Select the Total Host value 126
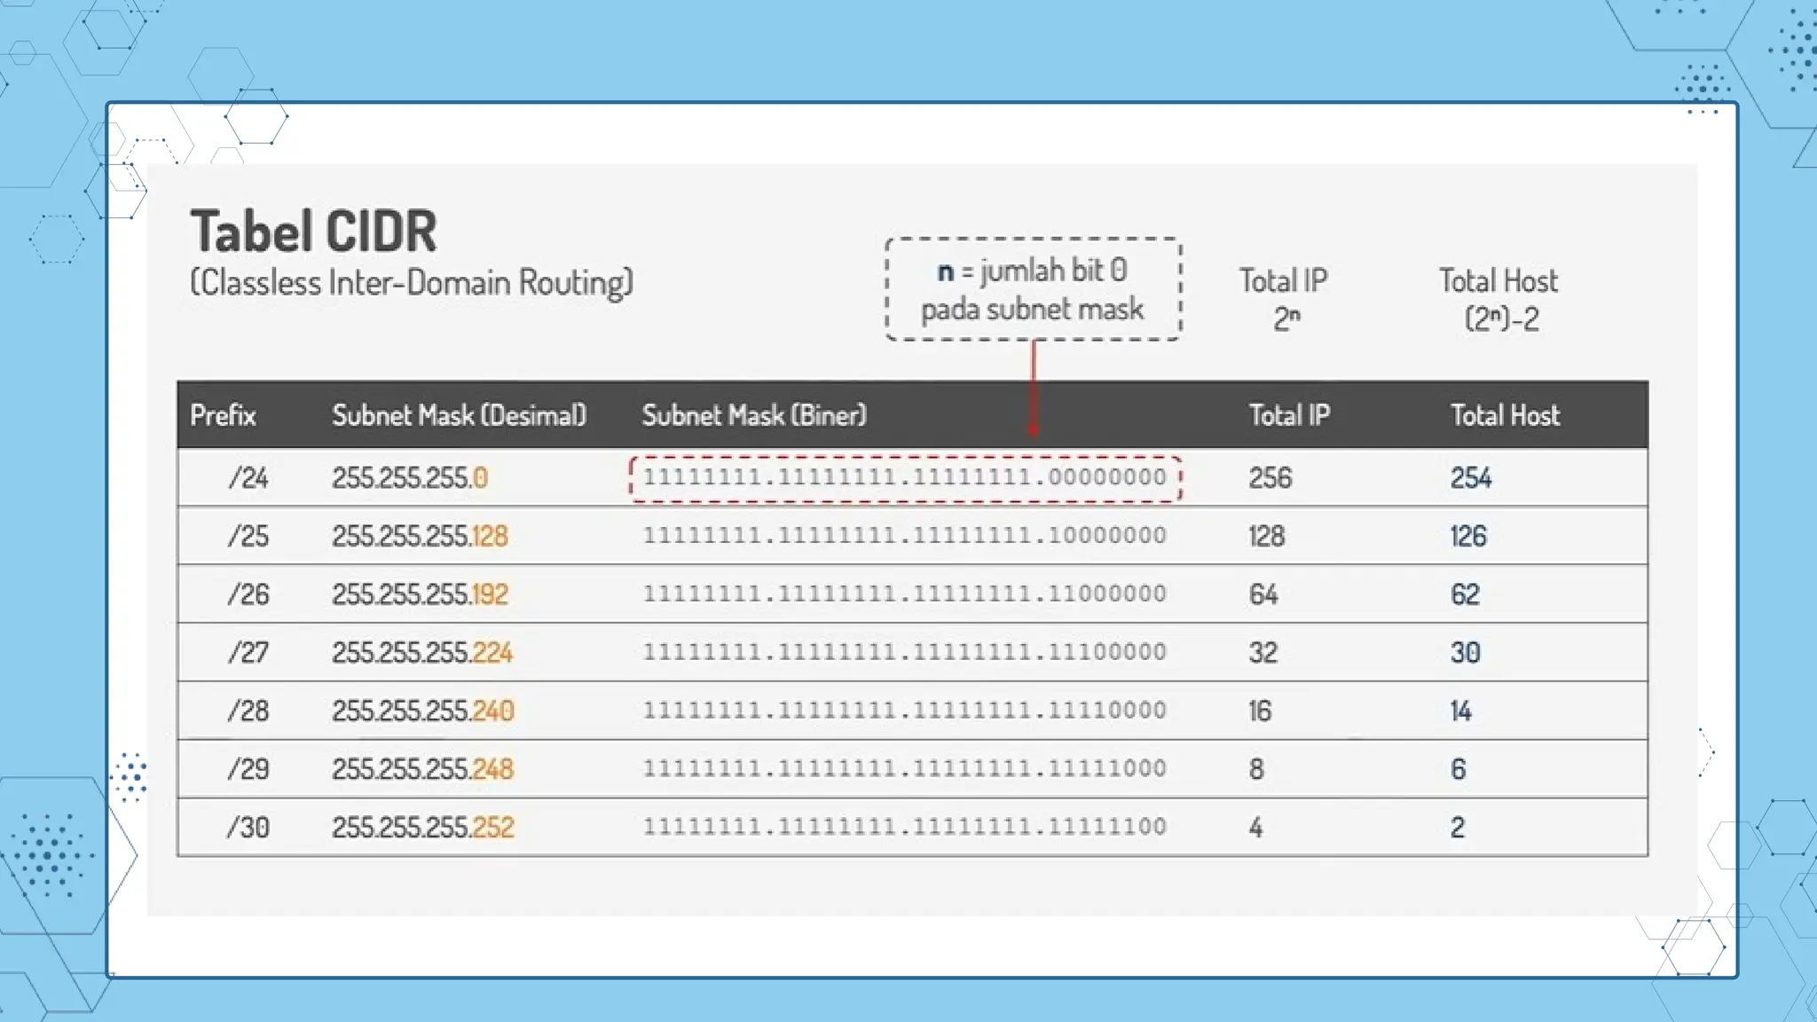 [1468, 536]
